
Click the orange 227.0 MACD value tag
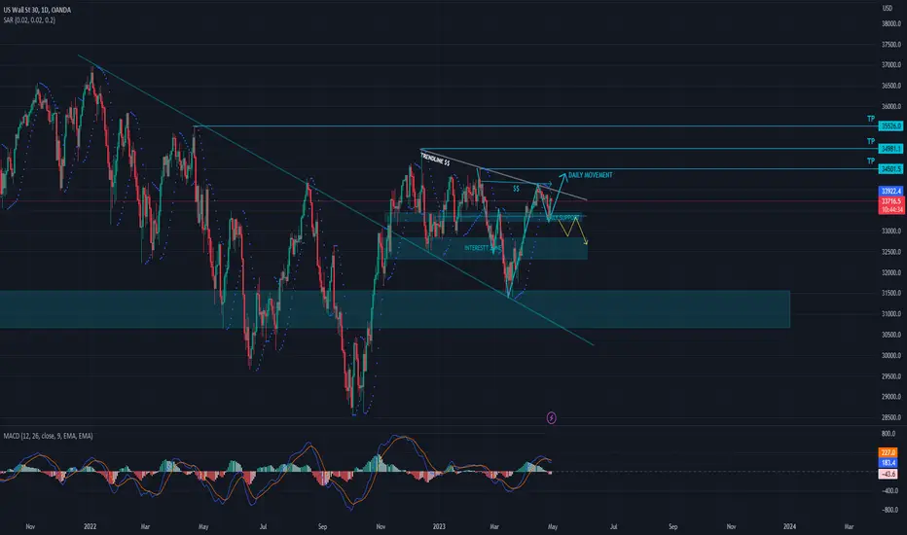click(x=888, y=452)
